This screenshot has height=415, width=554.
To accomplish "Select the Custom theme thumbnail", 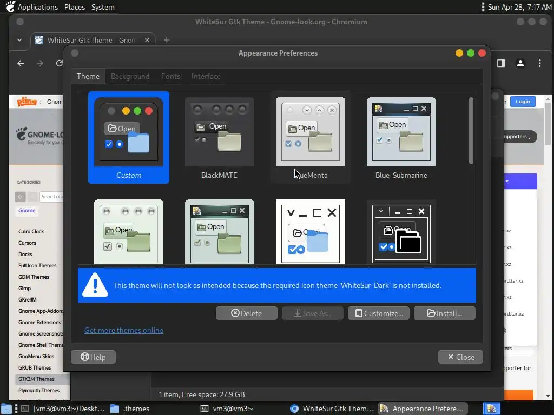I will (129, 138).
